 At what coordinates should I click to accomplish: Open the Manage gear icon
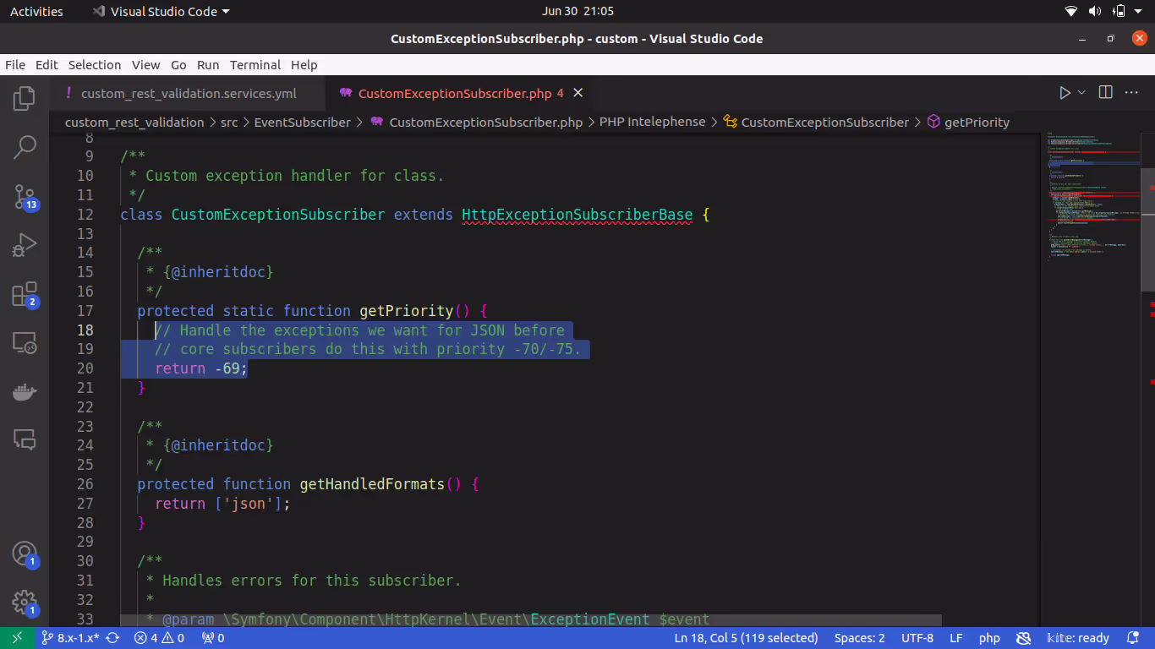coord(25,603)
